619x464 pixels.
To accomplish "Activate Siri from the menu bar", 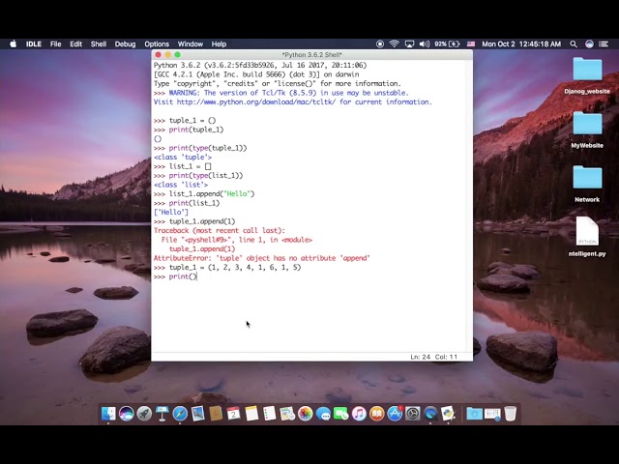I will click(589, 43).
